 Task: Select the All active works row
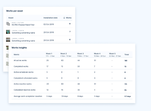coord(72,60)
